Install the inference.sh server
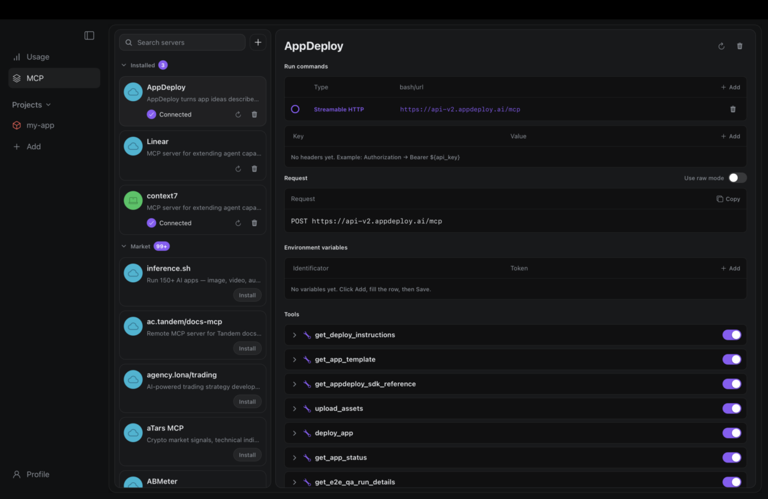 [247, 296]
